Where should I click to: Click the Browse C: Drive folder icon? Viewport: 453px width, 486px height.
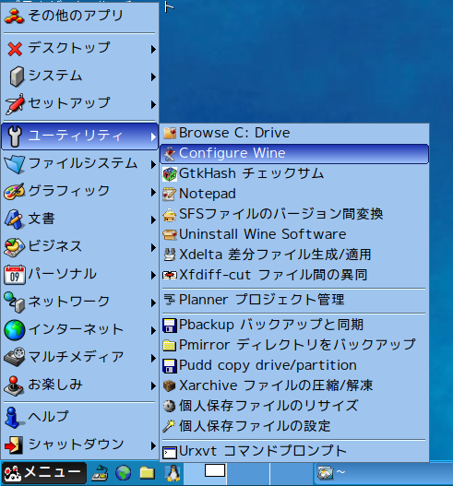pos(170,133)
